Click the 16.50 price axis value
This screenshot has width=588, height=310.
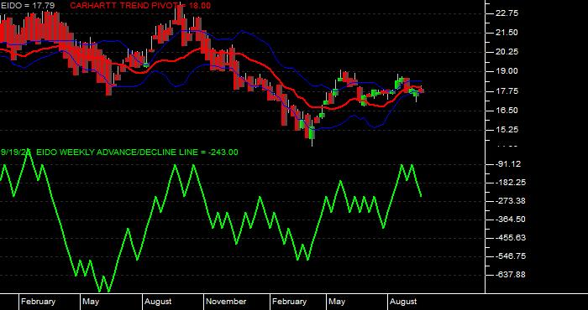click(507, 111)
